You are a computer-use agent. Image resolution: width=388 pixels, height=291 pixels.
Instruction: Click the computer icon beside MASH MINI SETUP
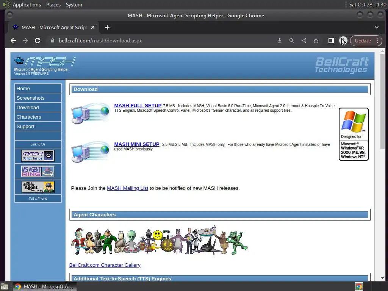[x=91, y=152]
